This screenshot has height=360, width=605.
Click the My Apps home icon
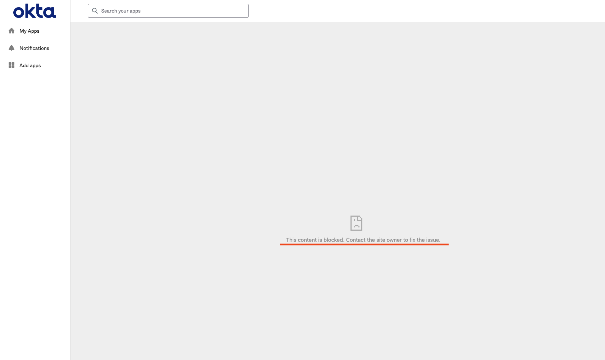click(x=12, y=31)
